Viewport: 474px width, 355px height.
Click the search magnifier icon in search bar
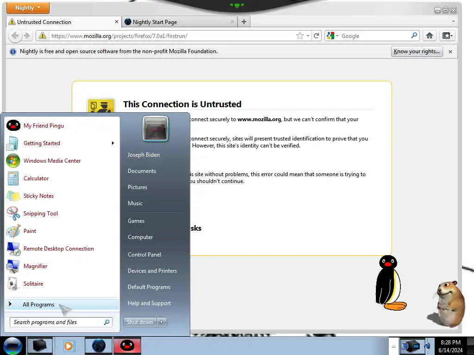pos(414,36)
